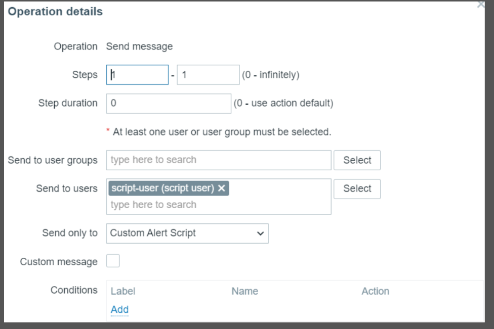
Task: Focus the Steps ending value field
Action: [208, 75]
